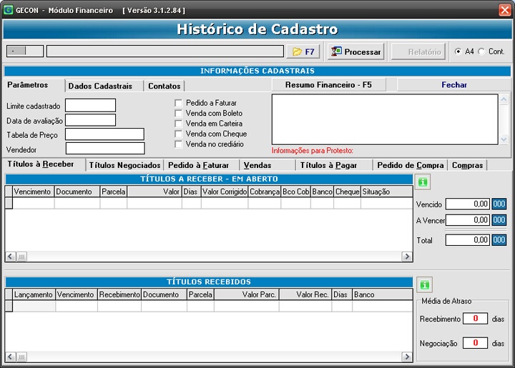Click the right scroll arrow of the Títulos Recebidos grid
This screenshot has height=368, width=515.
pyautogui.click(x=407, y=357)
